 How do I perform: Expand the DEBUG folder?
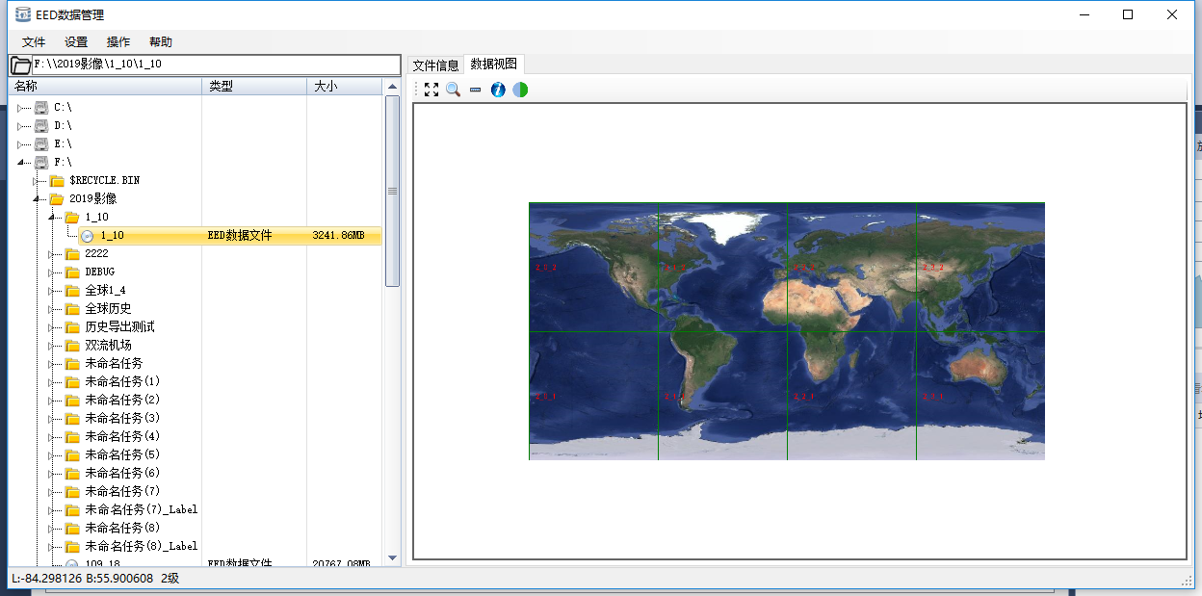(52, 272)
